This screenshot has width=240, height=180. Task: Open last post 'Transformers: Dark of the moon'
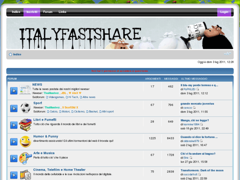click(202, 170)
